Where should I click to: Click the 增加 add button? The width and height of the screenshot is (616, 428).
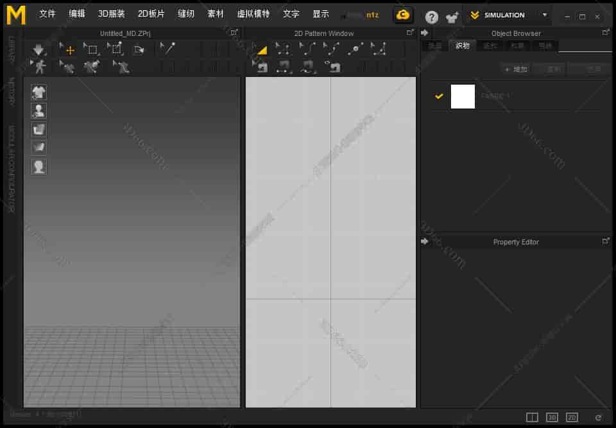click(x=516, y=69)
